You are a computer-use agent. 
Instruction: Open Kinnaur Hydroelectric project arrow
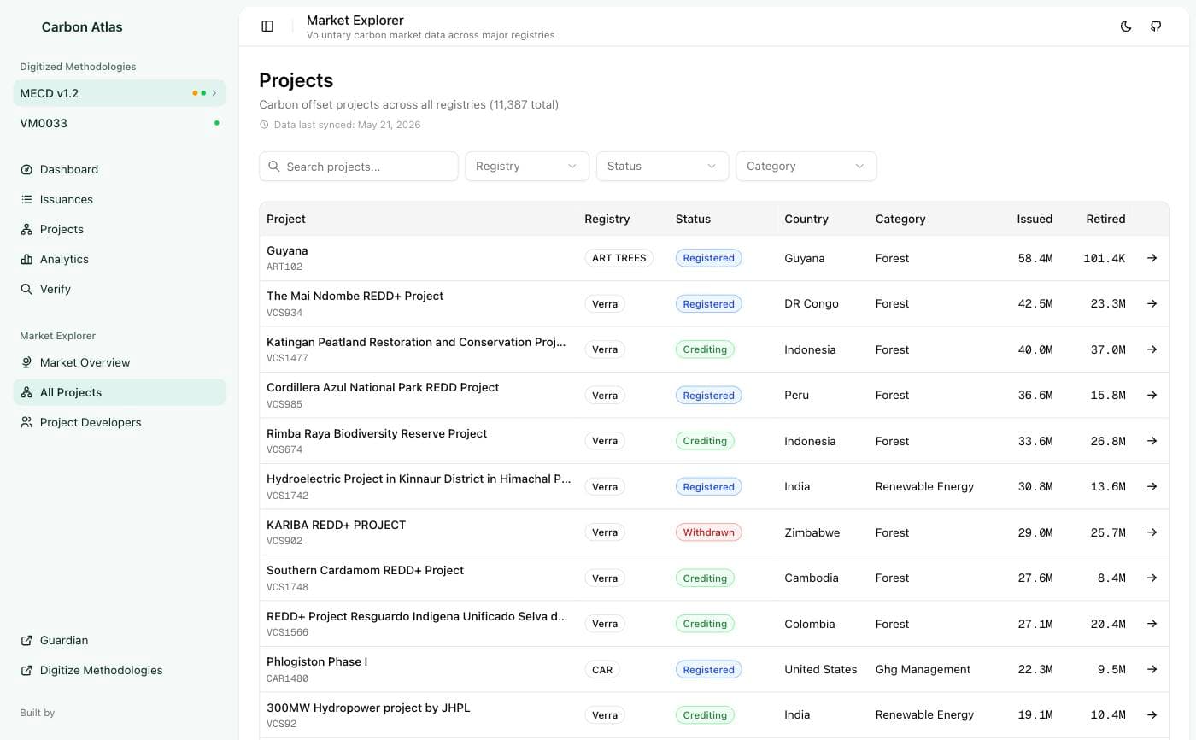click(1152, 486)
